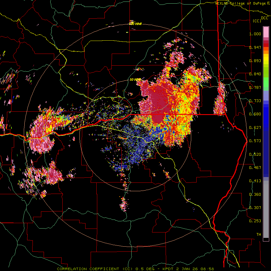Image resolution: width=271 pixels, height=271 pixels.
Task: Click the 1.000 value on the color scale
Action: pyautogui.click(x=255, y=34)
